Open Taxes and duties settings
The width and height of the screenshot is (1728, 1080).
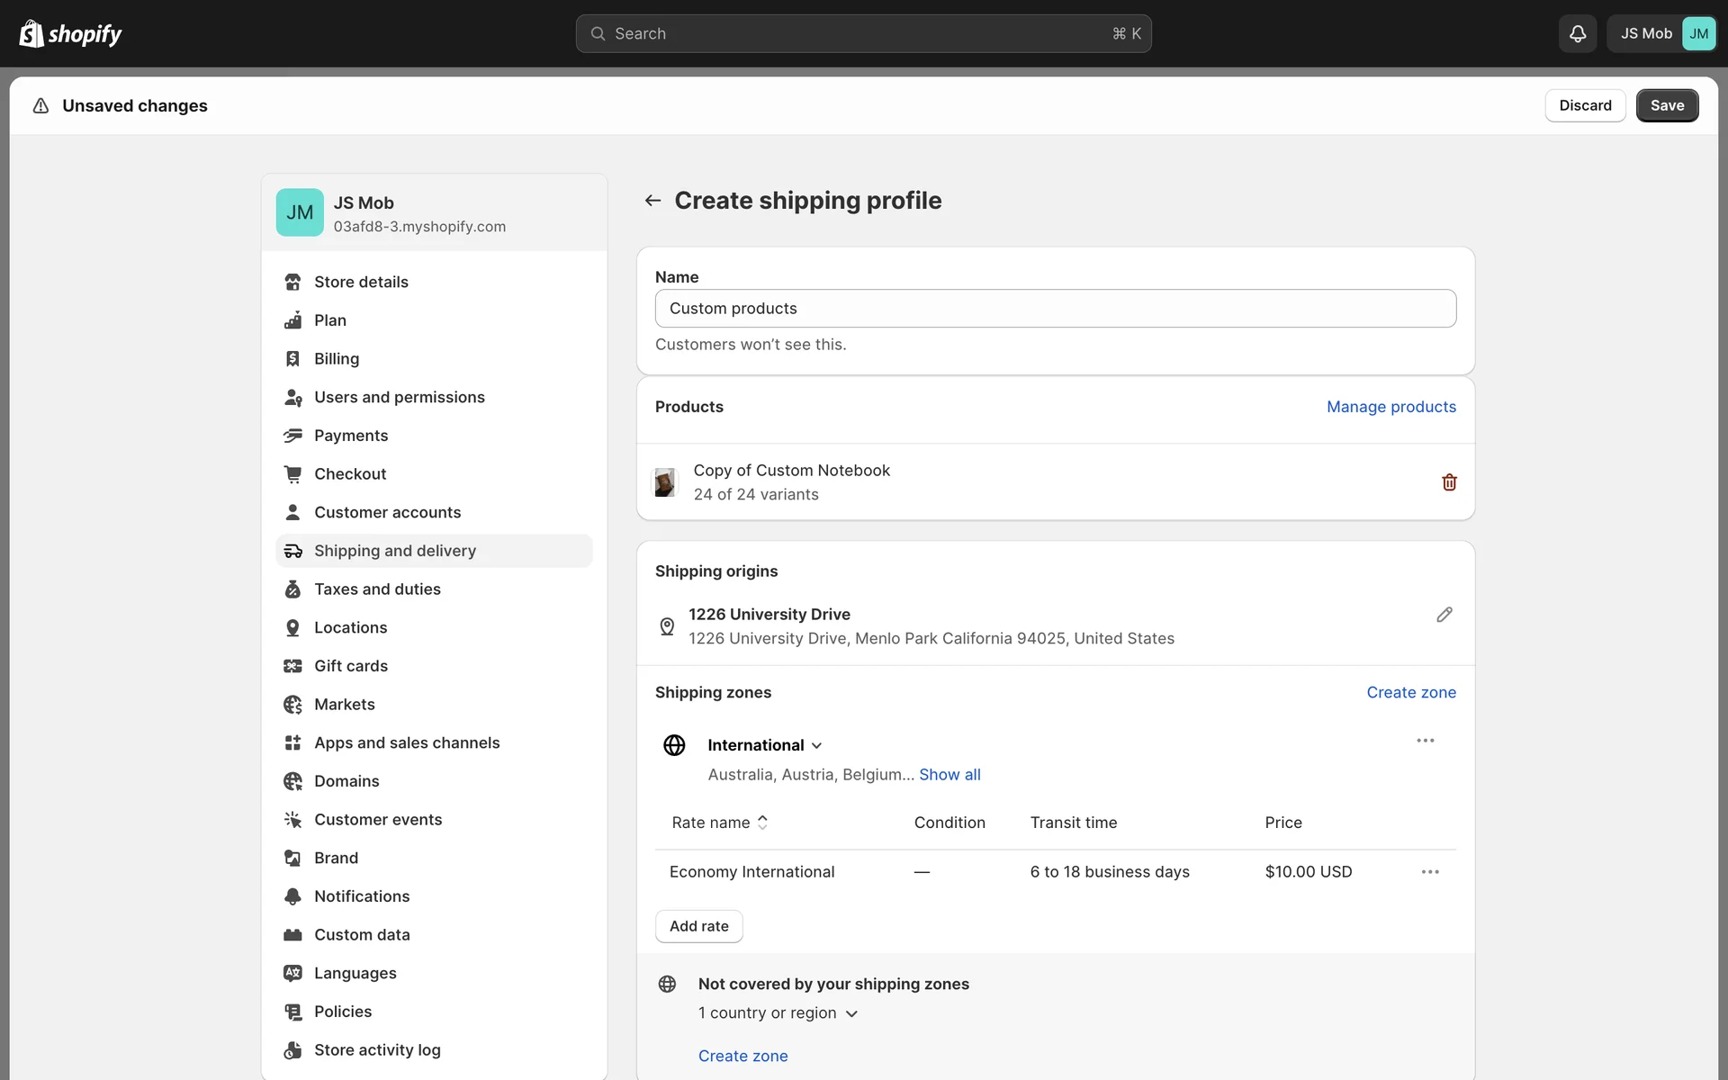pyautogui.click(x=377, y=589)
